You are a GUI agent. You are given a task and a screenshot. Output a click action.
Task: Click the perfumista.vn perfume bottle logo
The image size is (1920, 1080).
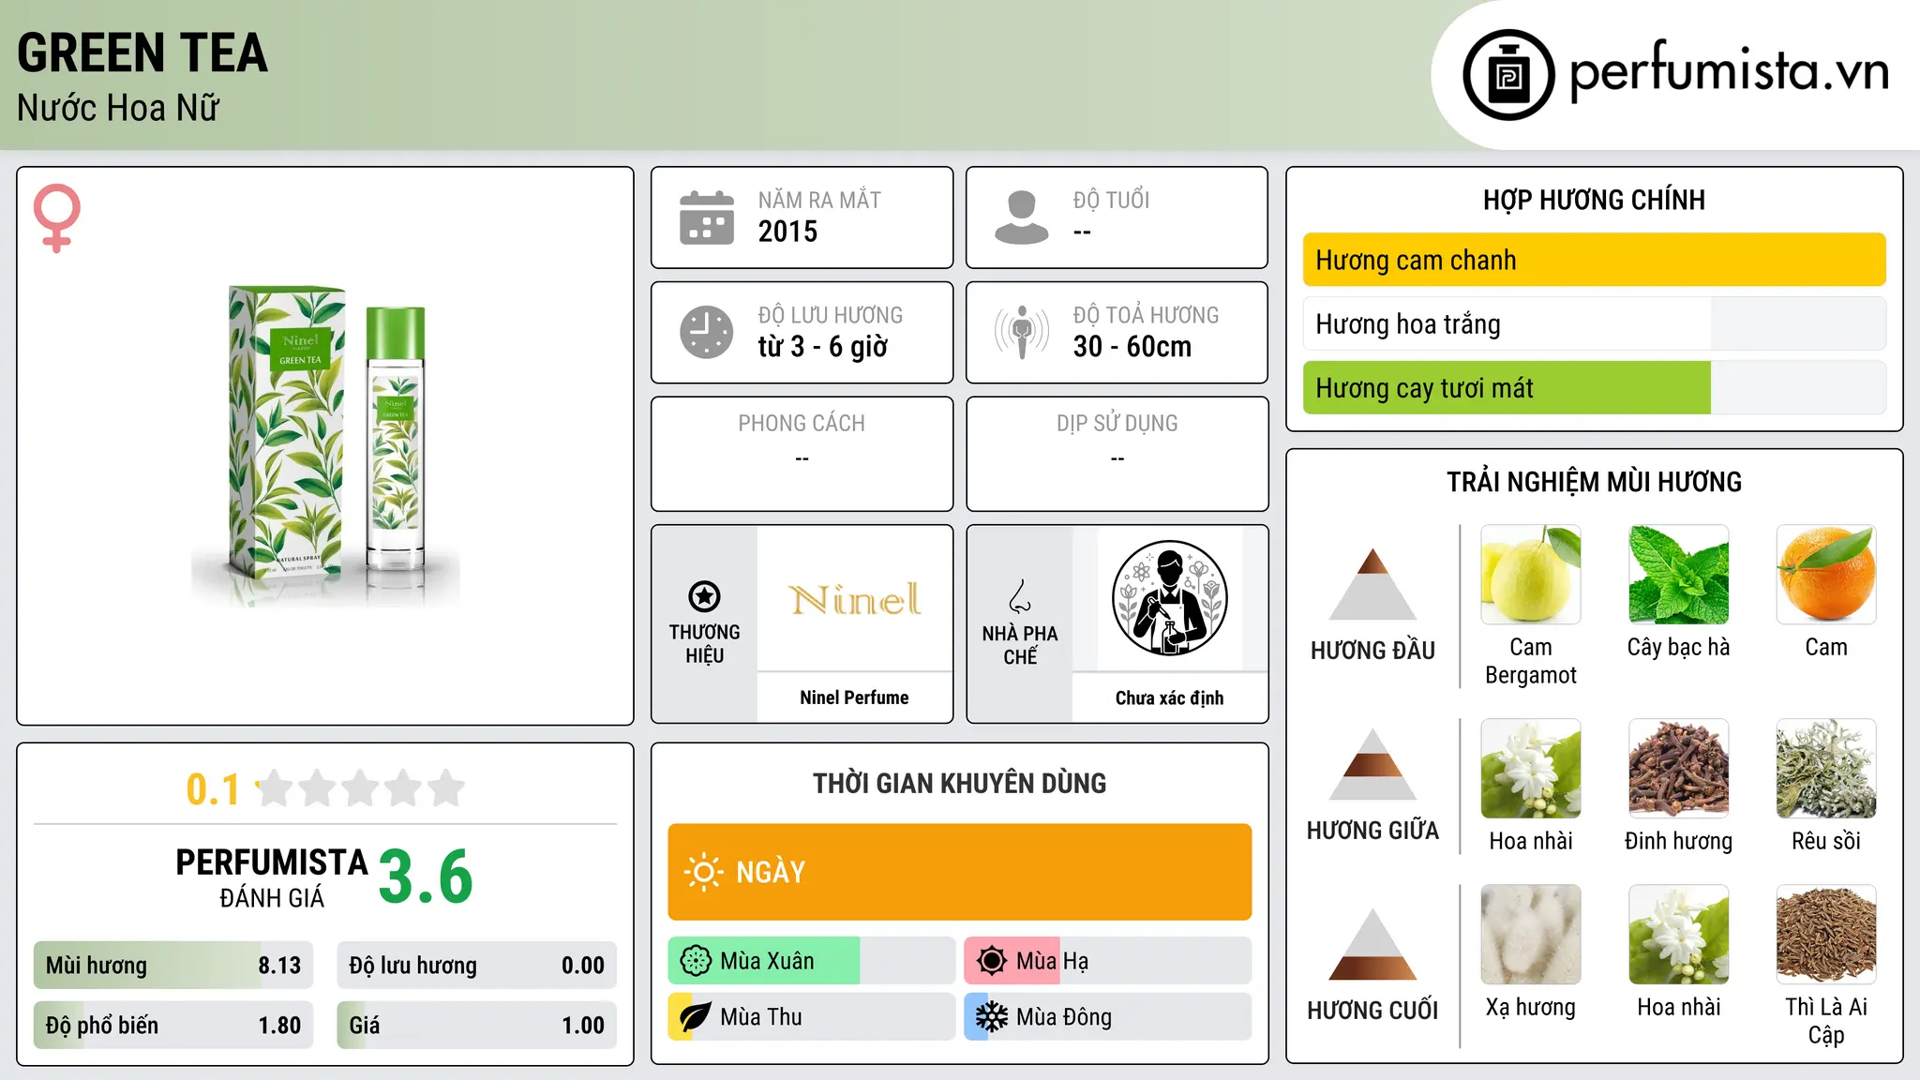(x=1508, y=75)
